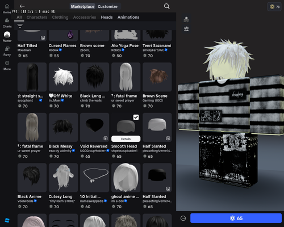Click the bundle badge on Void Reversed
Image resolution: width=284 pixels, height=227 pixels.
[106, 138]
